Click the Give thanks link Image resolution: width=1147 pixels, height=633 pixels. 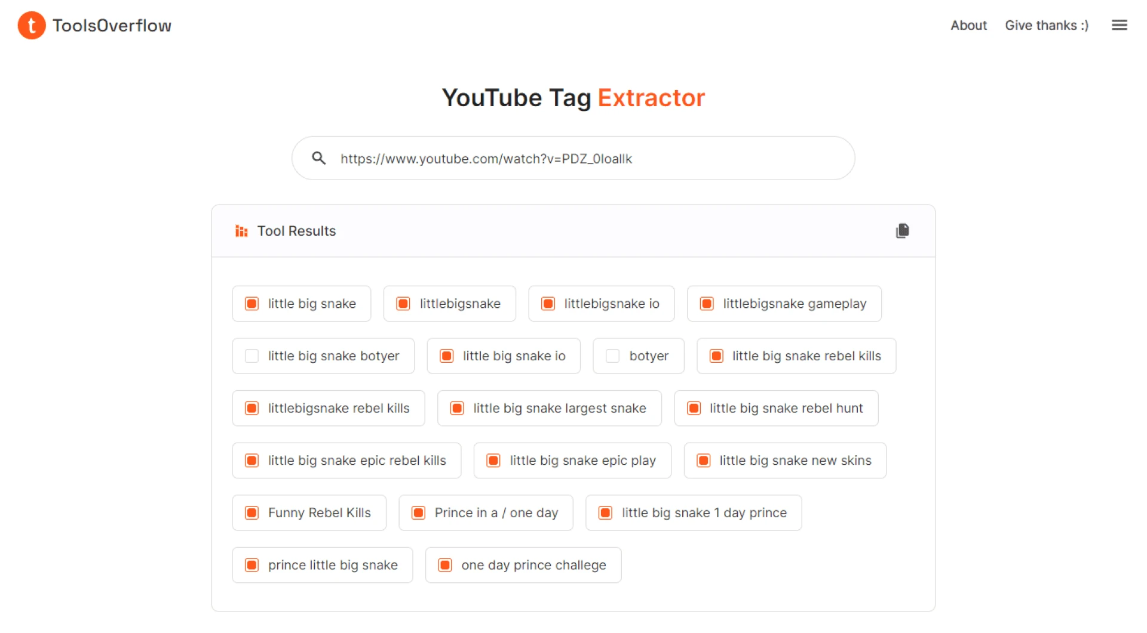[1047, 25]
